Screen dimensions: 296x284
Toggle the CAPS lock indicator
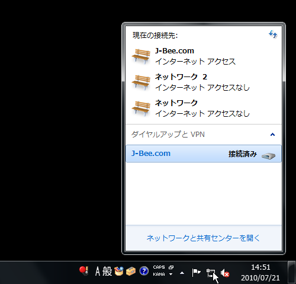[159, 267]
